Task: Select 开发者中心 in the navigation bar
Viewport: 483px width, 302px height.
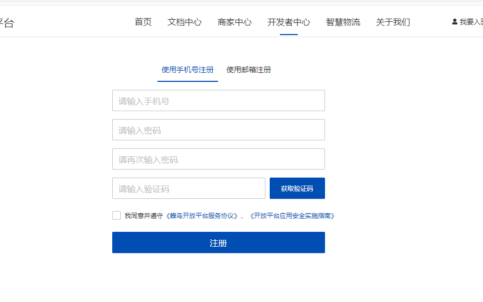Action: click(289, 22)
